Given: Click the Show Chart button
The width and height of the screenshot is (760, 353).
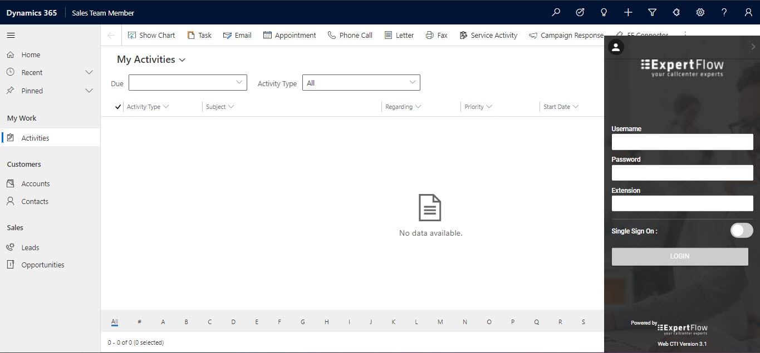Looking at the screenshot, I should click(151, 36).
